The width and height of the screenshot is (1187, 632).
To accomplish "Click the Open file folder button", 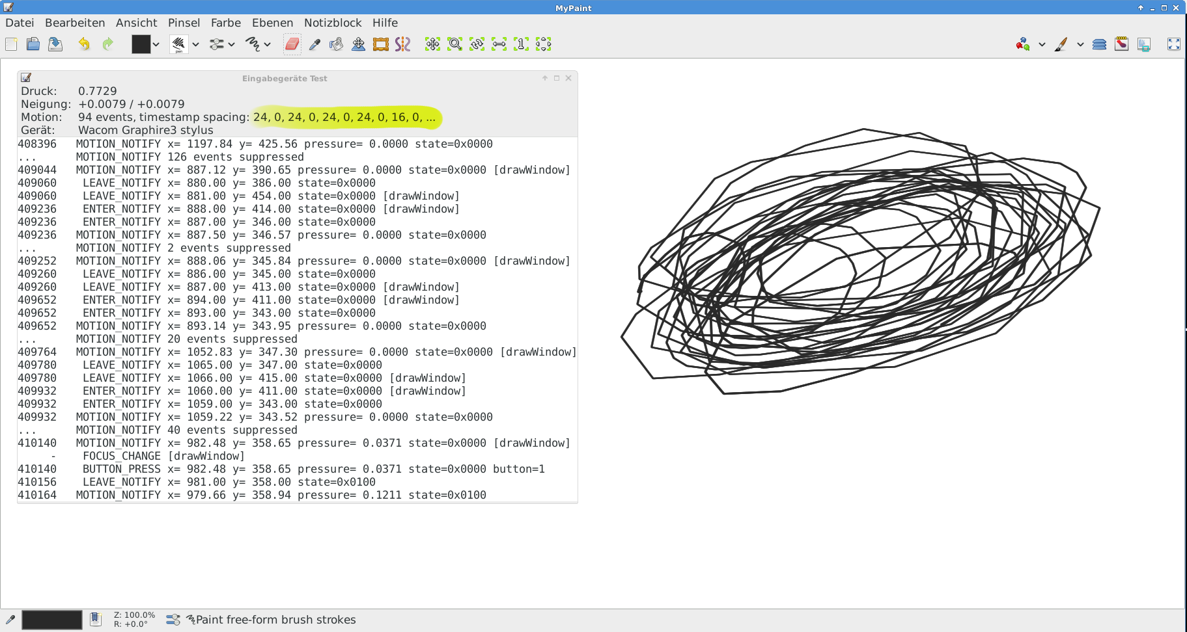I will (x=33, y=44).
